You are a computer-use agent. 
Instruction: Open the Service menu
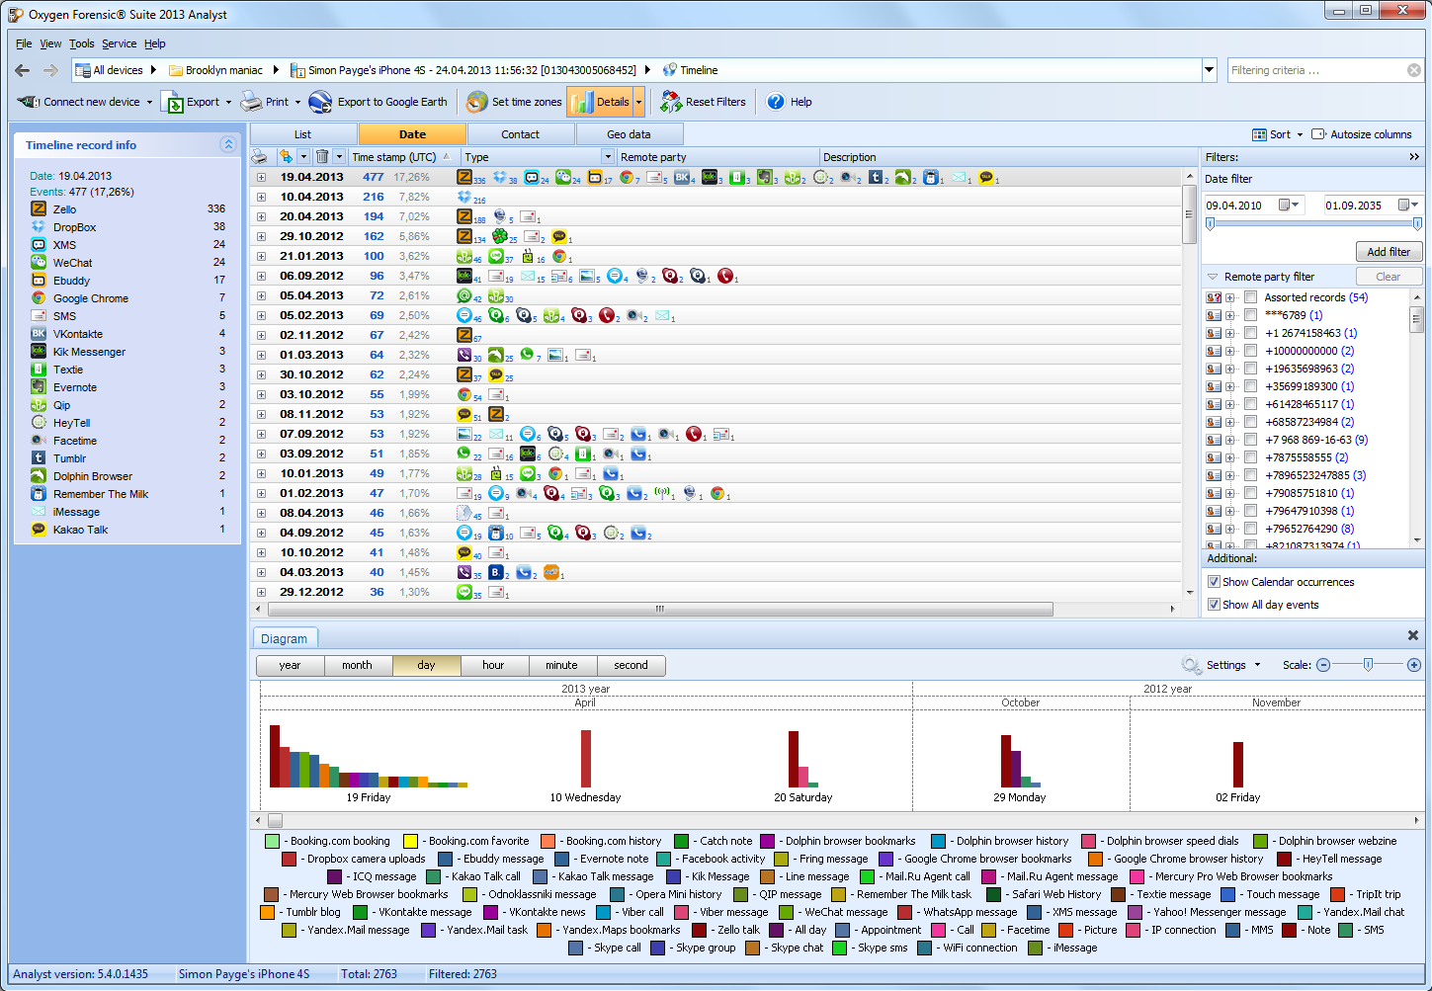tap(120, 43)
